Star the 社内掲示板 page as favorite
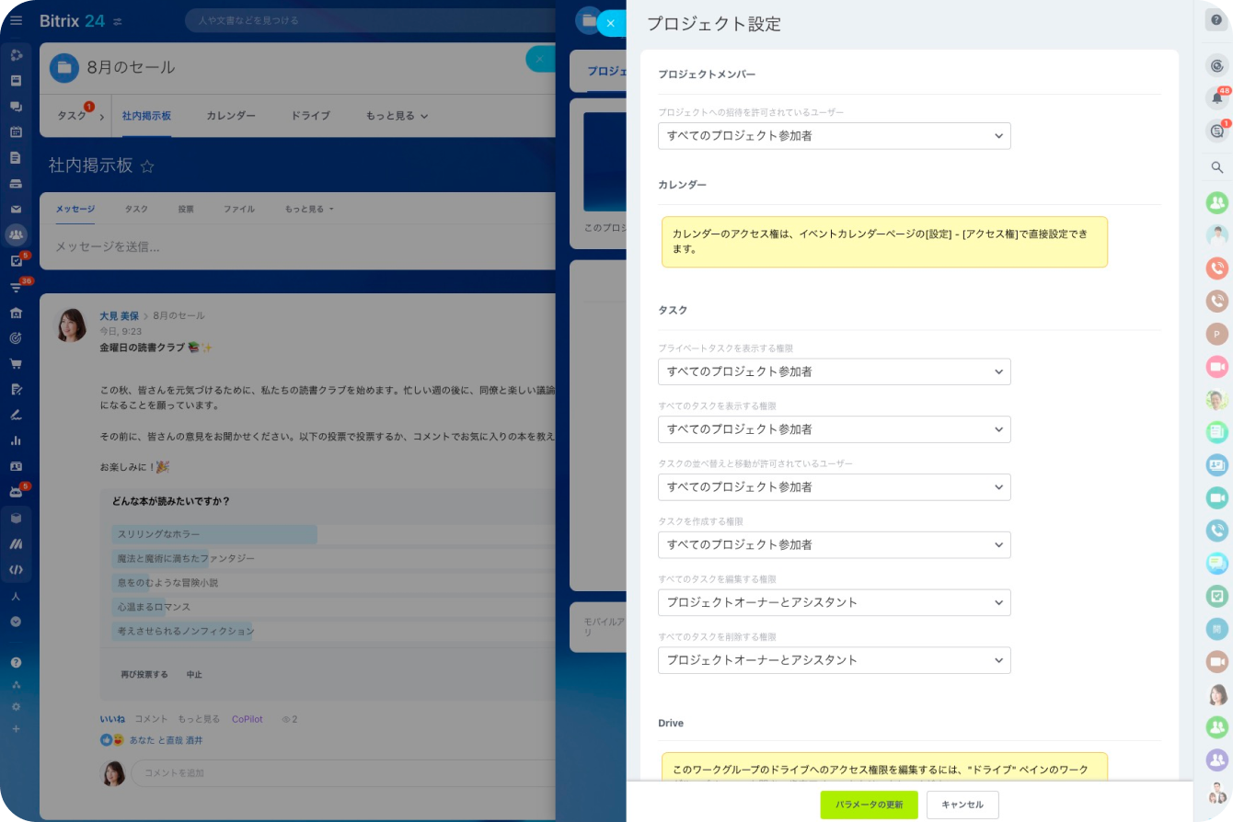This screenshot has width=1233, height=822. (147, 166)
